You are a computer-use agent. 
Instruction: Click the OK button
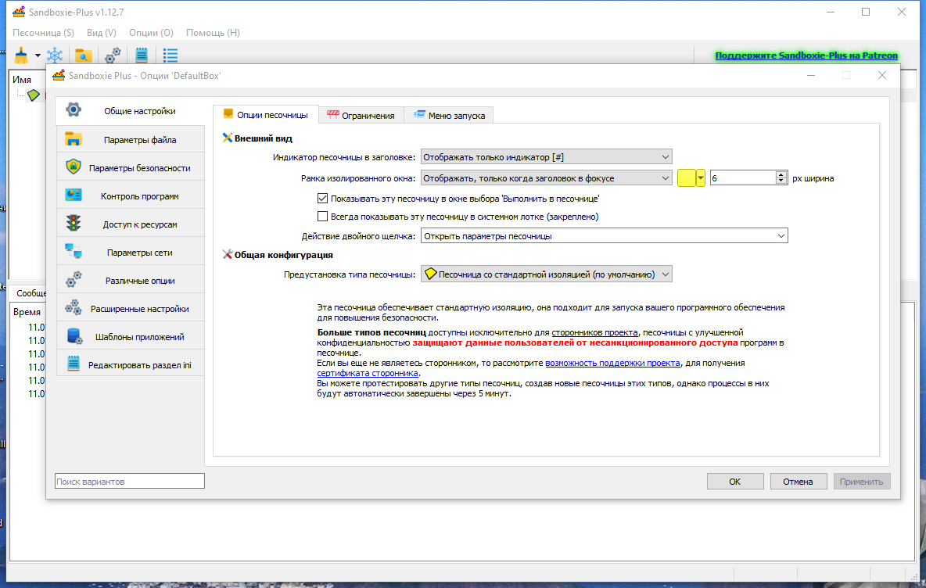click(734, 482)
